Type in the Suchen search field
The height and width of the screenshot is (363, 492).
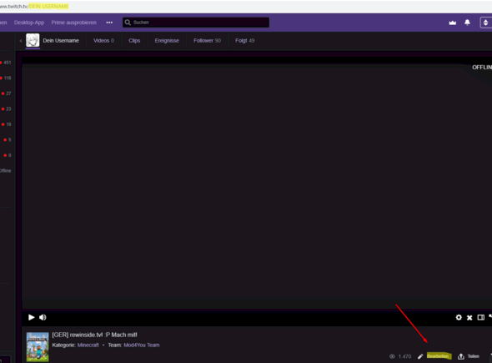[196, 23]
